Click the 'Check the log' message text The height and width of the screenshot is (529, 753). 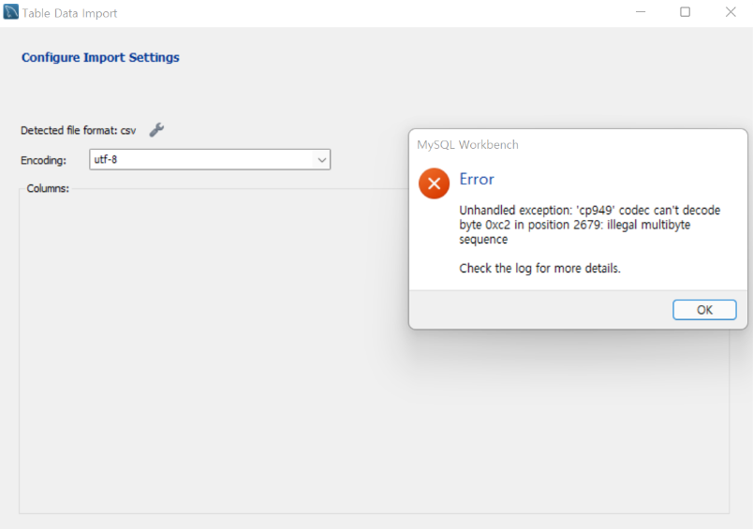(539, 269)
